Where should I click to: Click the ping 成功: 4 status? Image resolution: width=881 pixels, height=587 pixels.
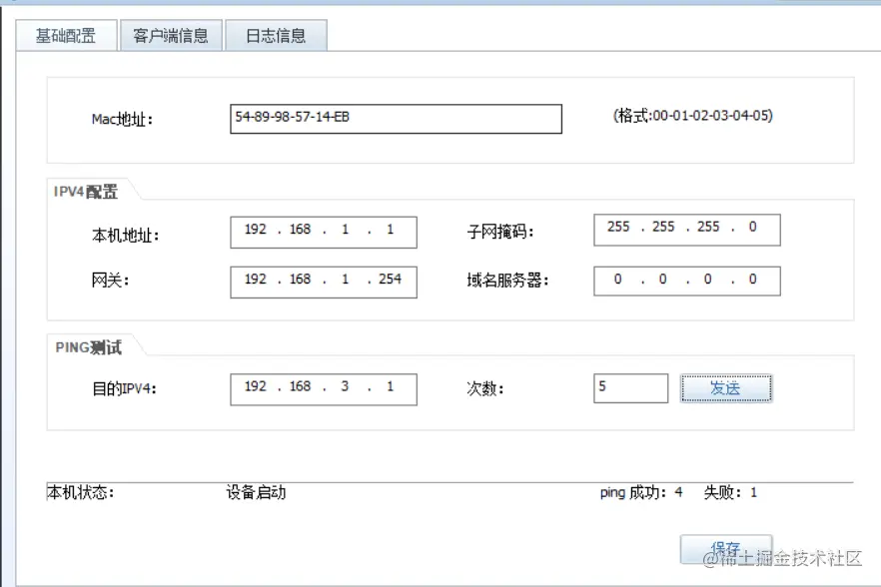641,492
